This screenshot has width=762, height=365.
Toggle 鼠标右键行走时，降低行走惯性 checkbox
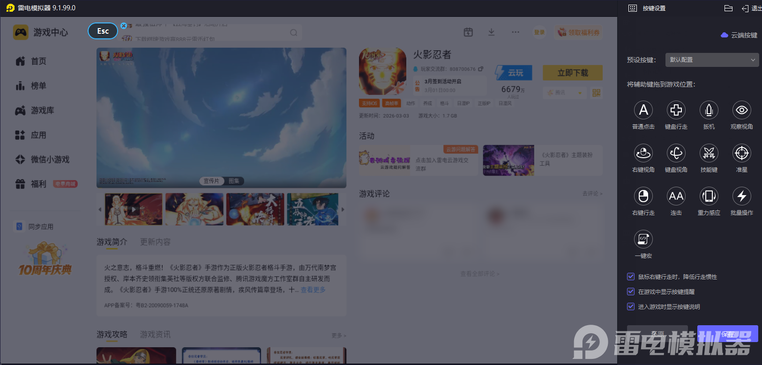point(631,277)
